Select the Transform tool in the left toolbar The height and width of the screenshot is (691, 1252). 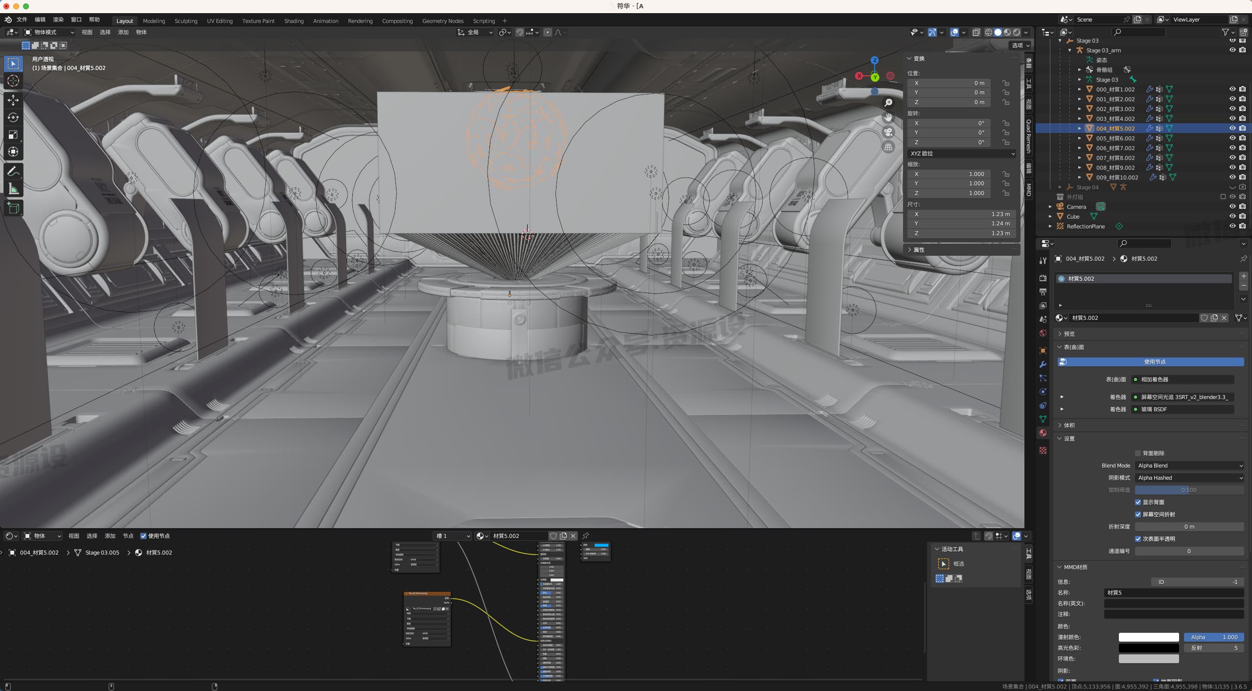[x=13, y=152]
